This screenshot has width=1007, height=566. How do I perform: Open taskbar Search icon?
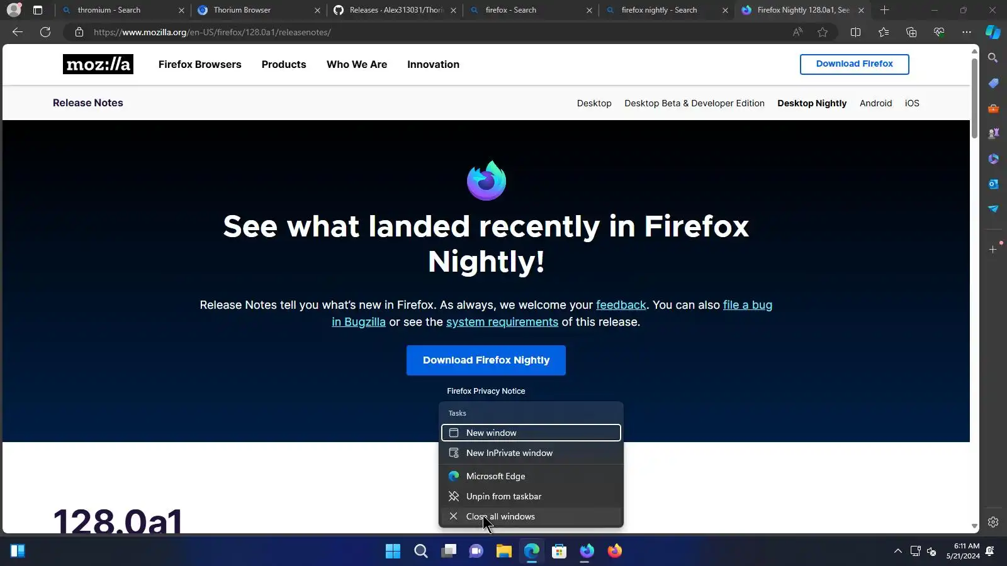pos(421,551)
